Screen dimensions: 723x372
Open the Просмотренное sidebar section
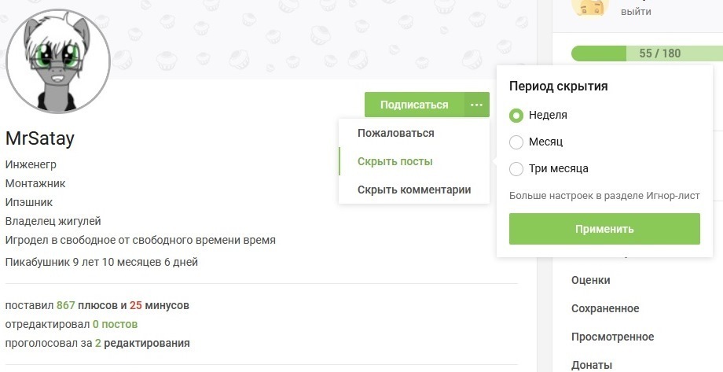coord(613,337)
